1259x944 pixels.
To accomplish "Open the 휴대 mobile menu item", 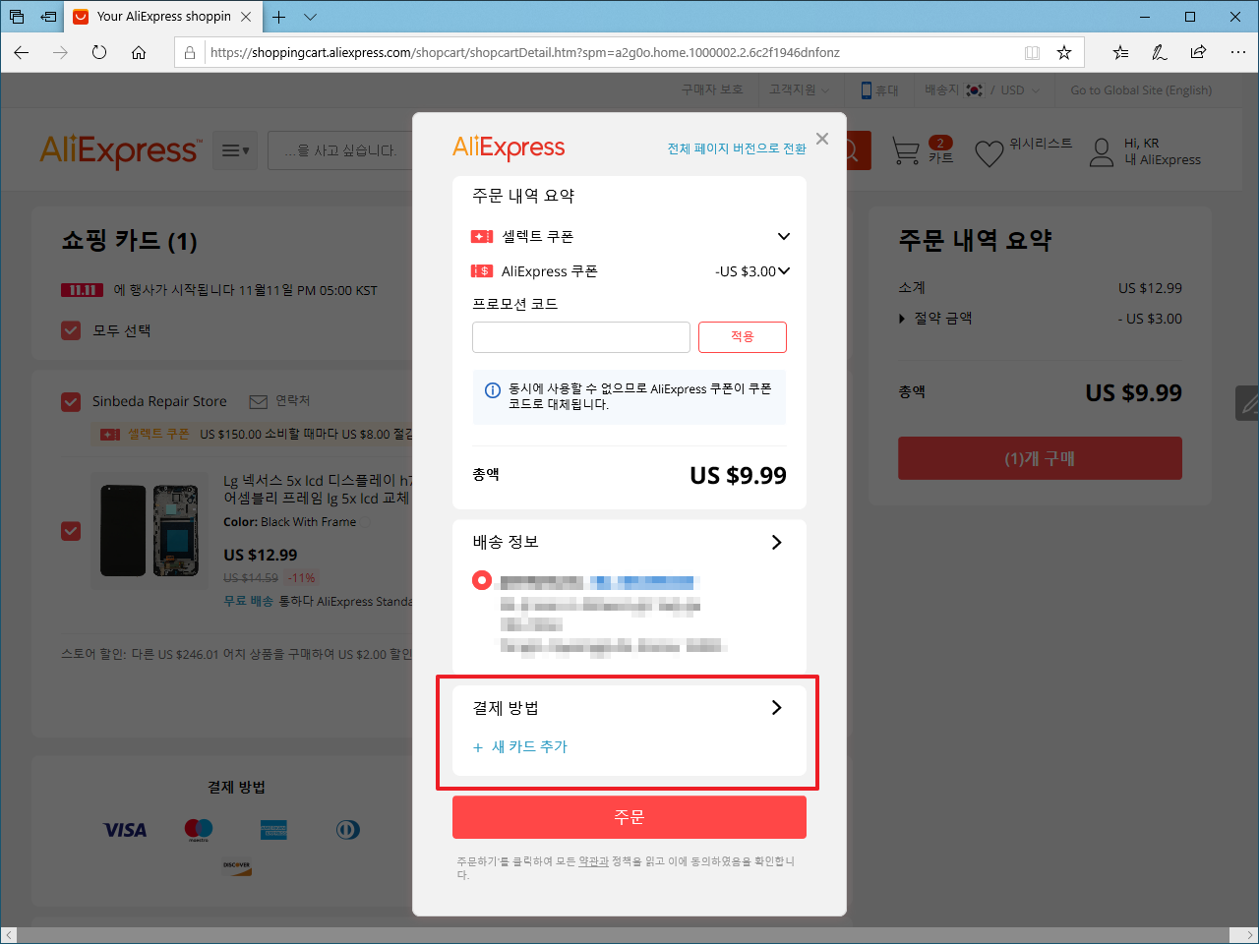I will (x=880, y=89).
